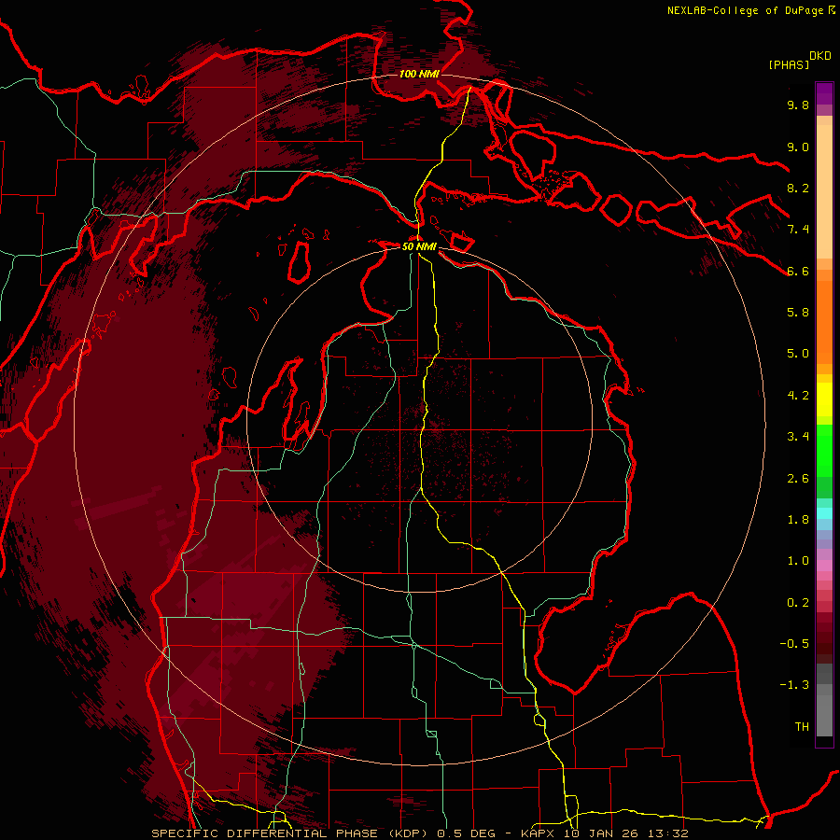Screen dimensions: 840x840
Task: Select the 1.8 value on the scale
Action: 798,520
